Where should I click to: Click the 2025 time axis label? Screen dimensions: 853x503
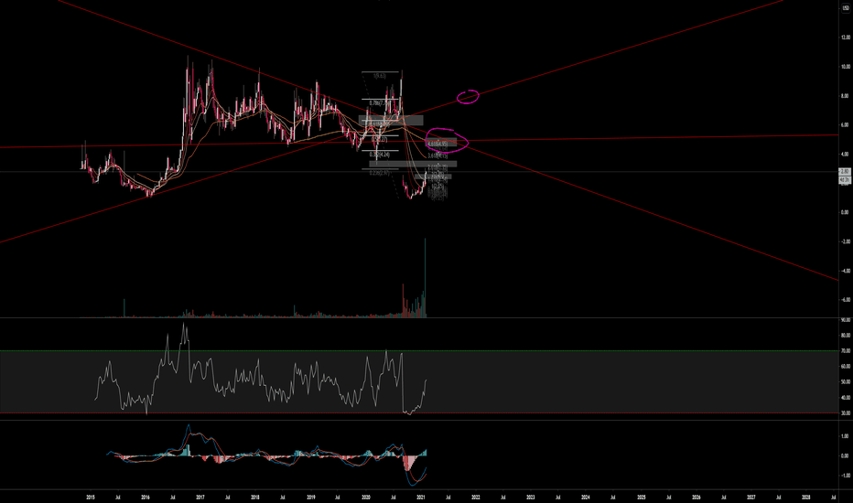click(642, 497)
